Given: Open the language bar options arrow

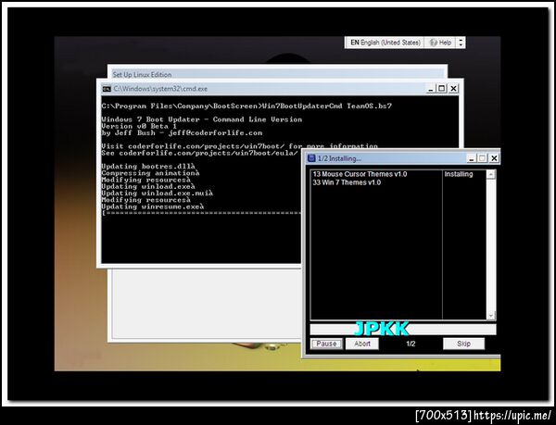Looking at the screenshot, I should coord(461,43).
